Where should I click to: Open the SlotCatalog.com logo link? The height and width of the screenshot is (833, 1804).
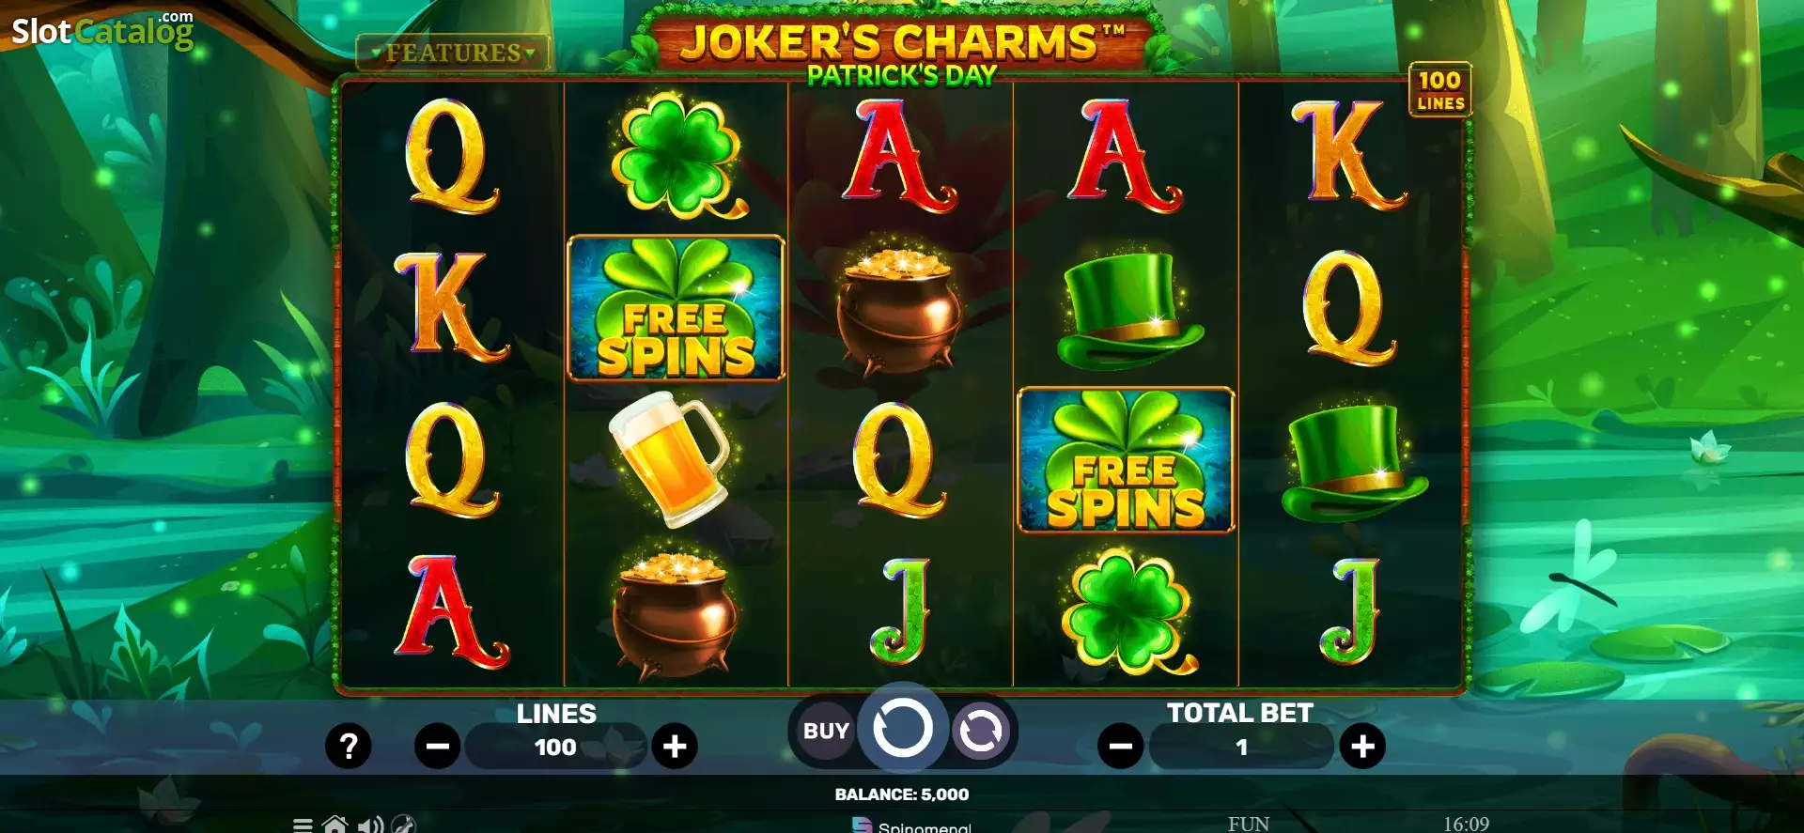(x=102, y=30)
